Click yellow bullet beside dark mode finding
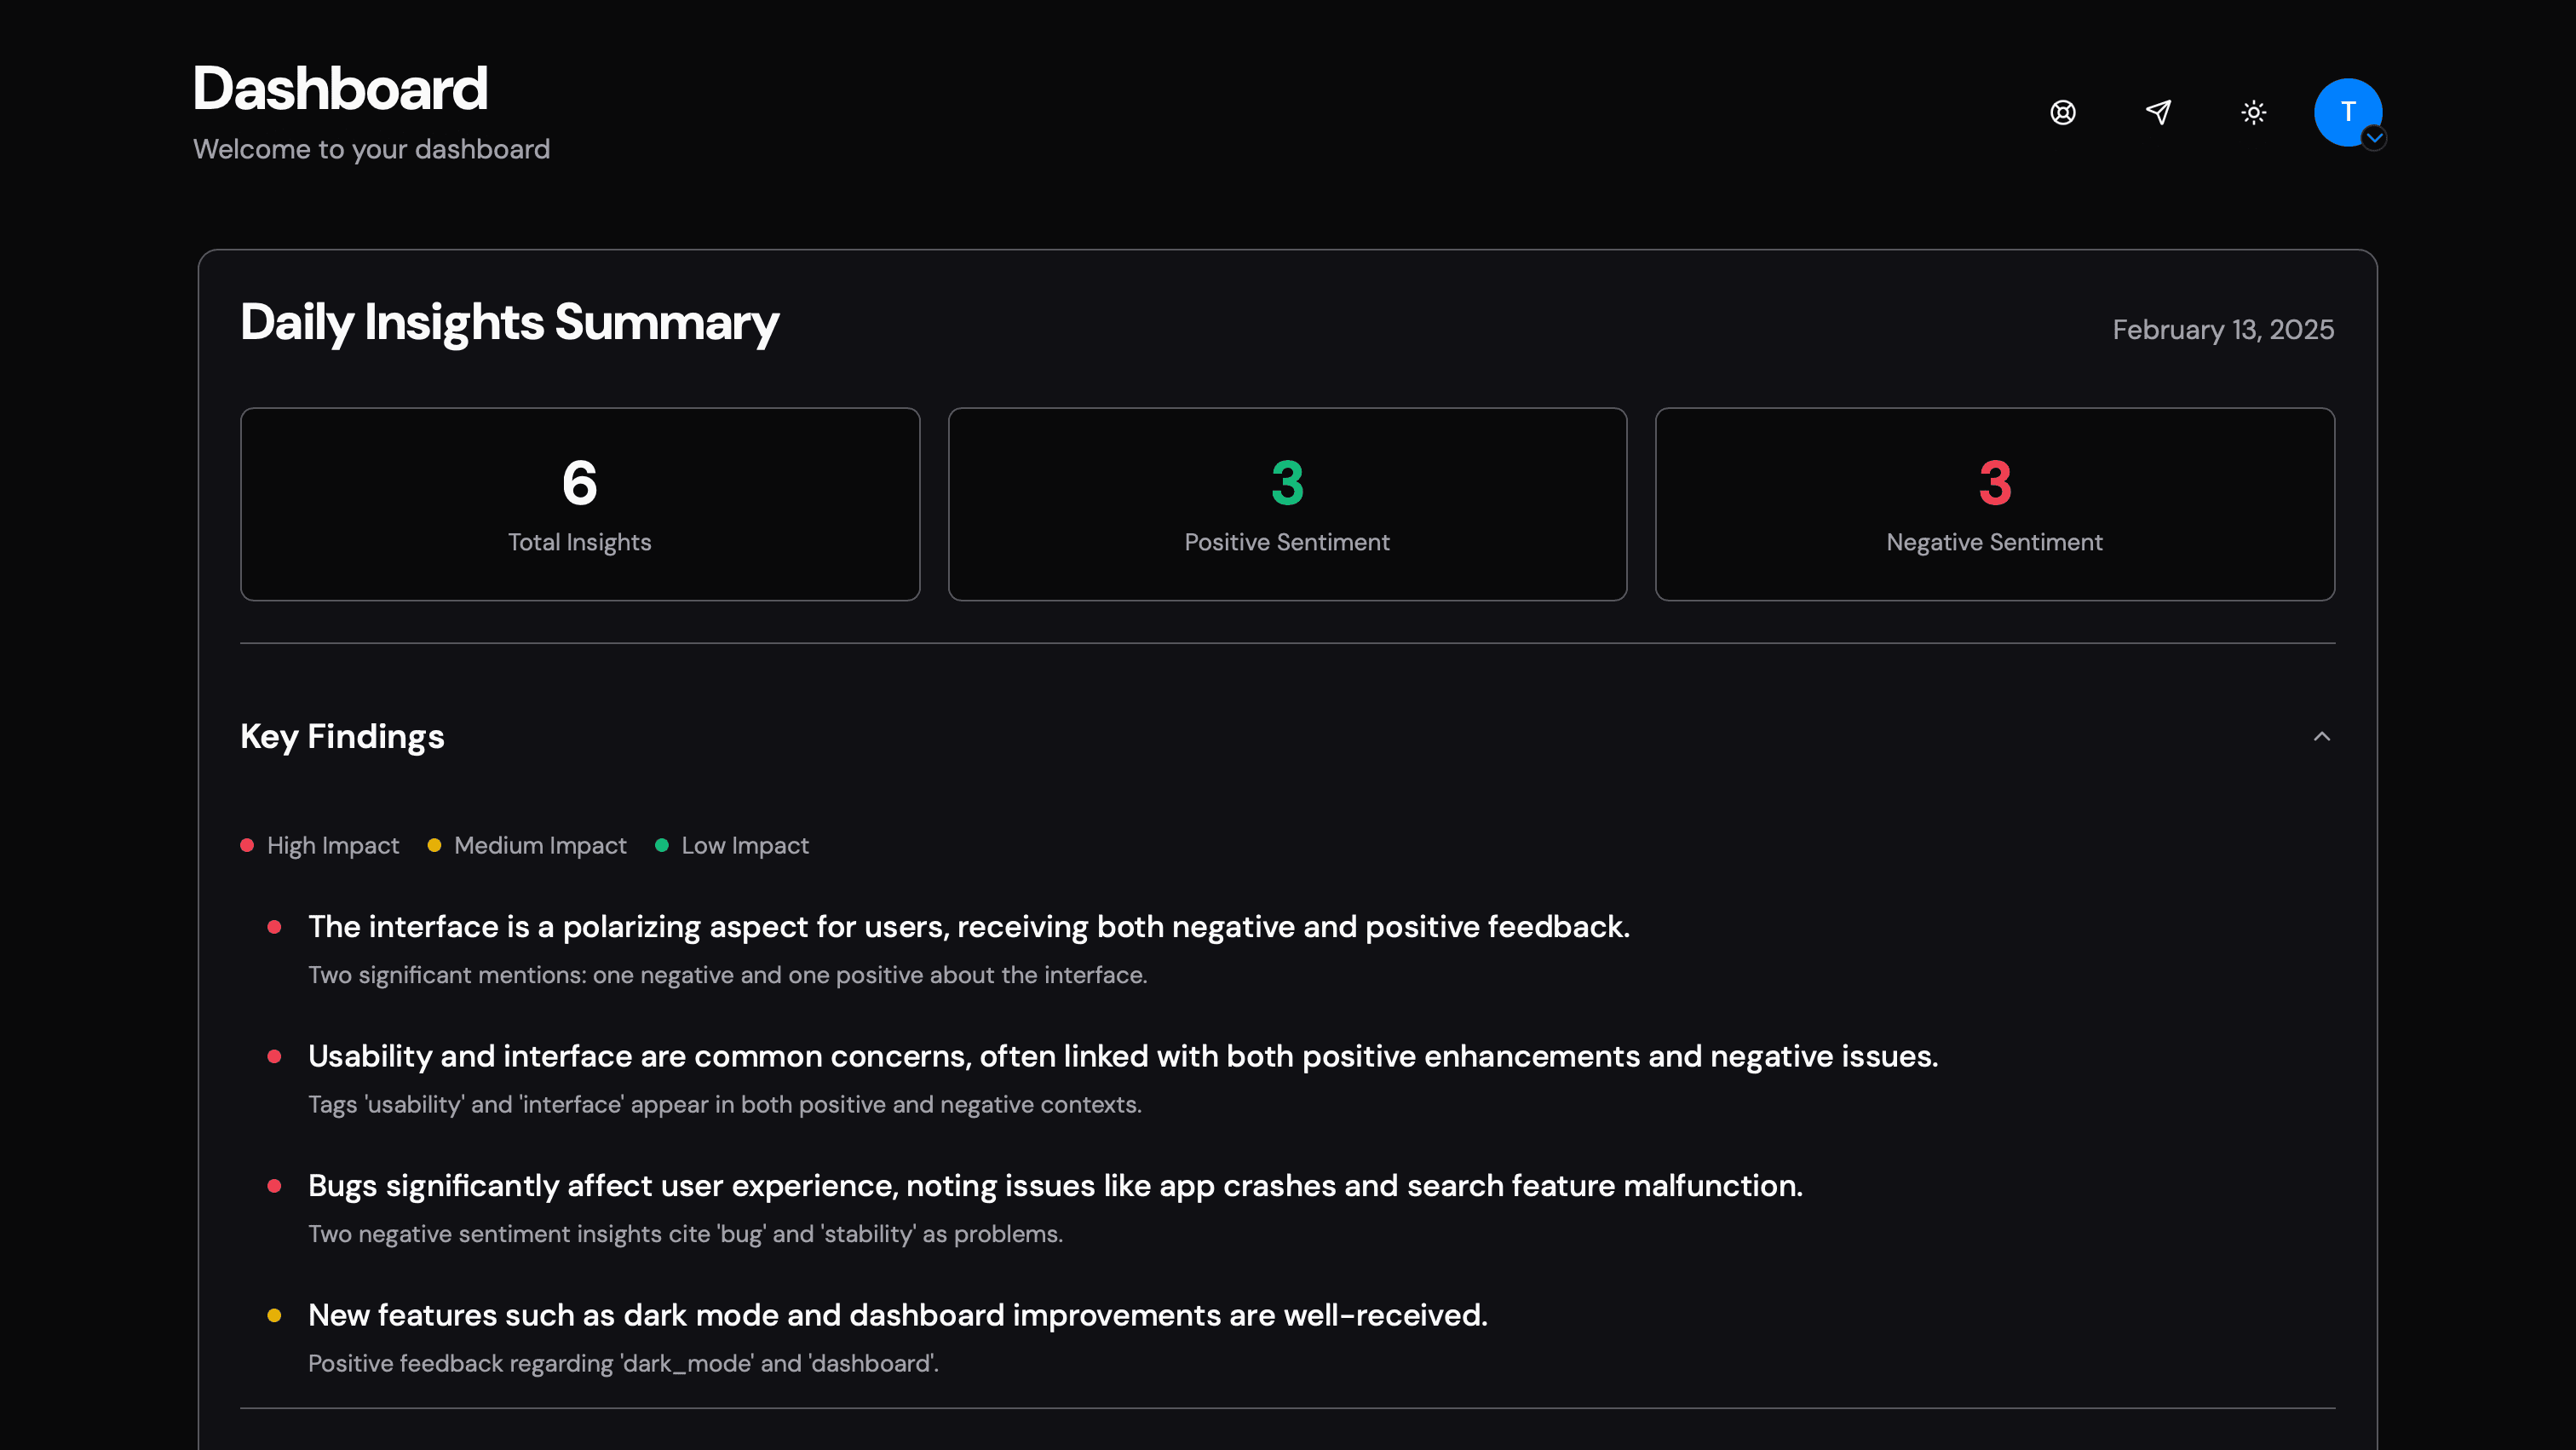 (x=274, y=1316)
